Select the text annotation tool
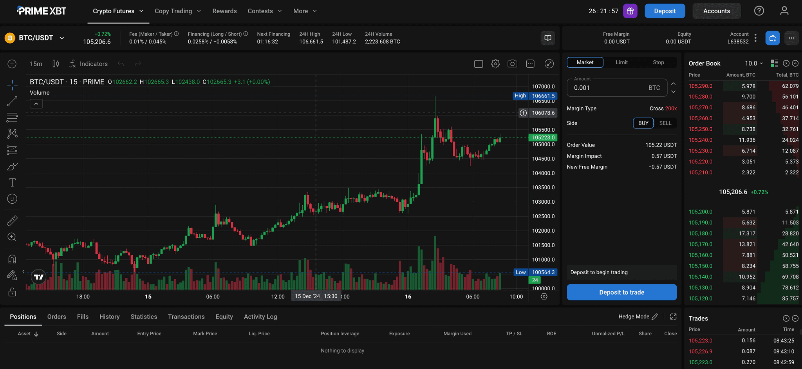Viewport: 802px width, 369px height. [x=12, y=183]
